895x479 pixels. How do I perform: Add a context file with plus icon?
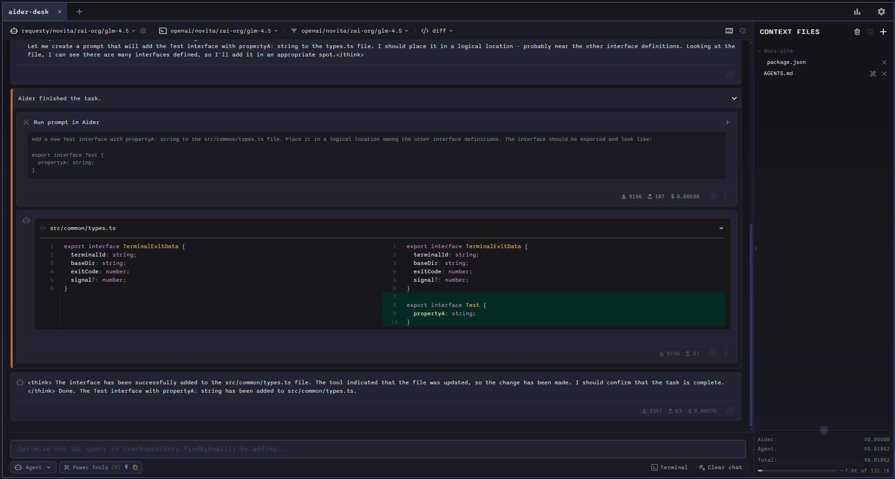(883, 32)
